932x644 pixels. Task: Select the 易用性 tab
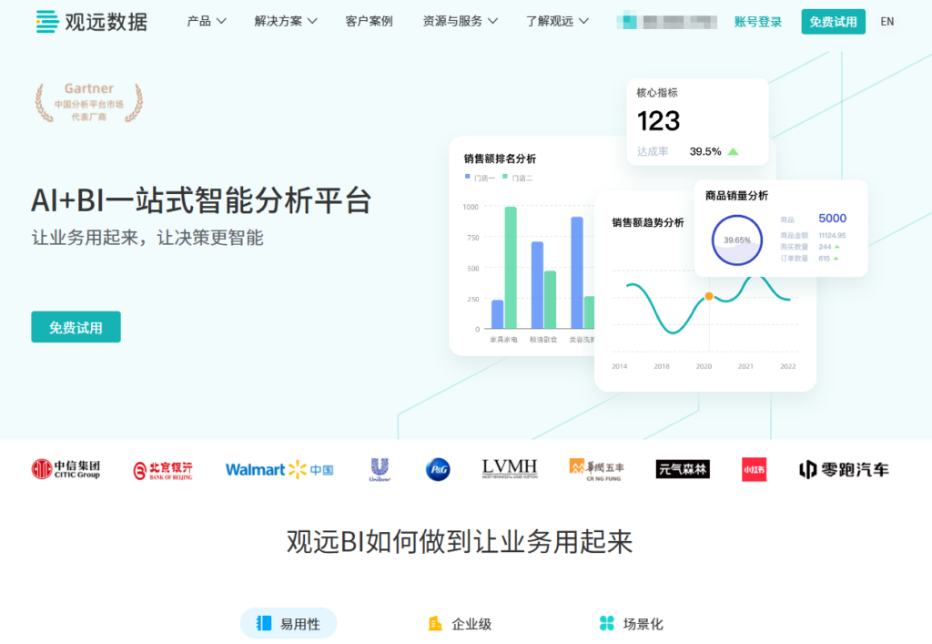(x=289, y=623)
